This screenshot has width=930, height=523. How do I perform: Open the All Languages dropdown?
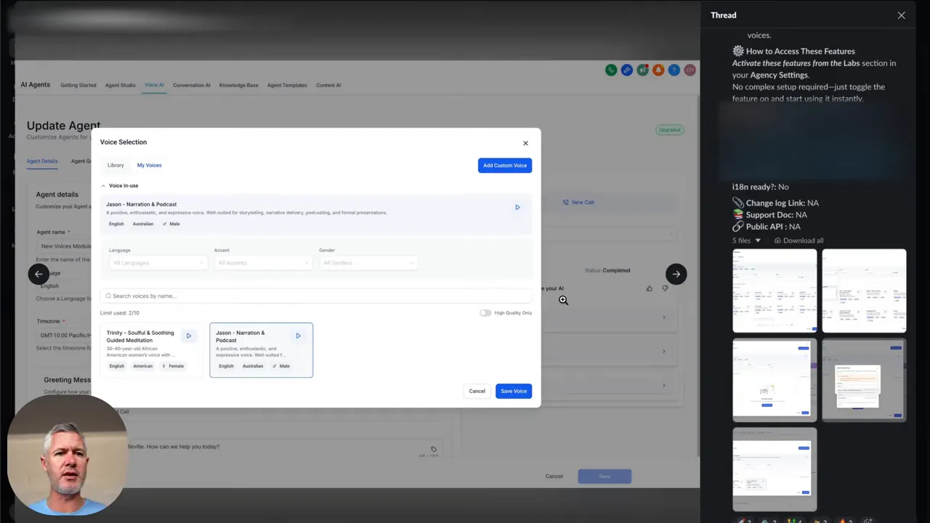point(157,262)
